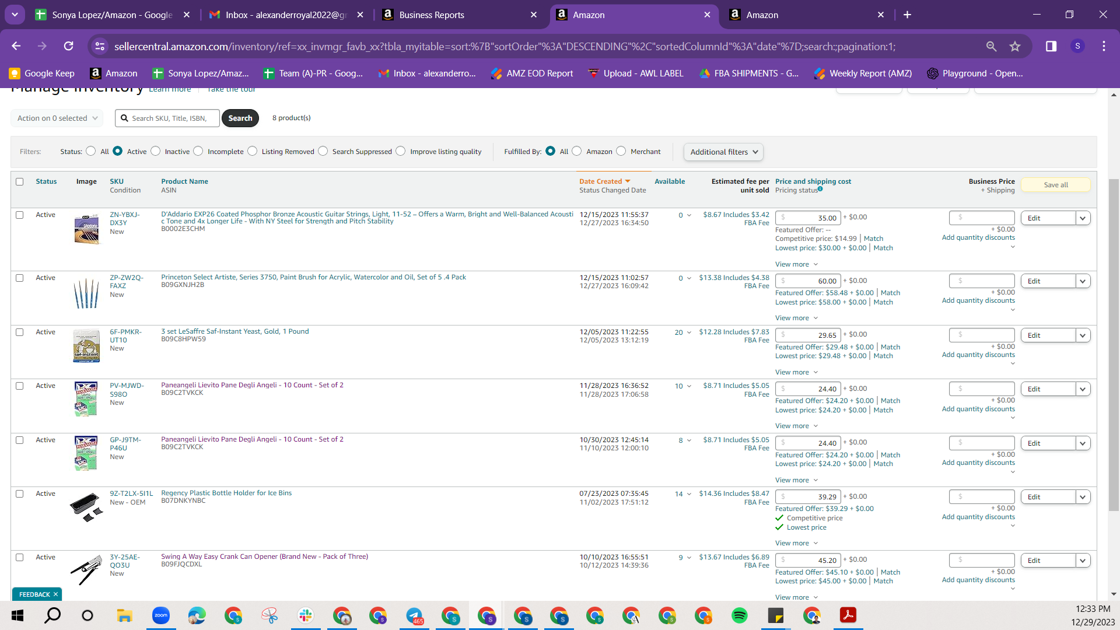Check the box for the Princeton paint brush row
The image size is (1120, 630).
tap(20, 278)
